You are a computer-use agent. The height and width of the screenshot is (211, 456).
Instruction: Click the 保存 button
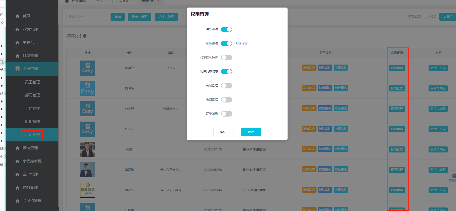251,132
